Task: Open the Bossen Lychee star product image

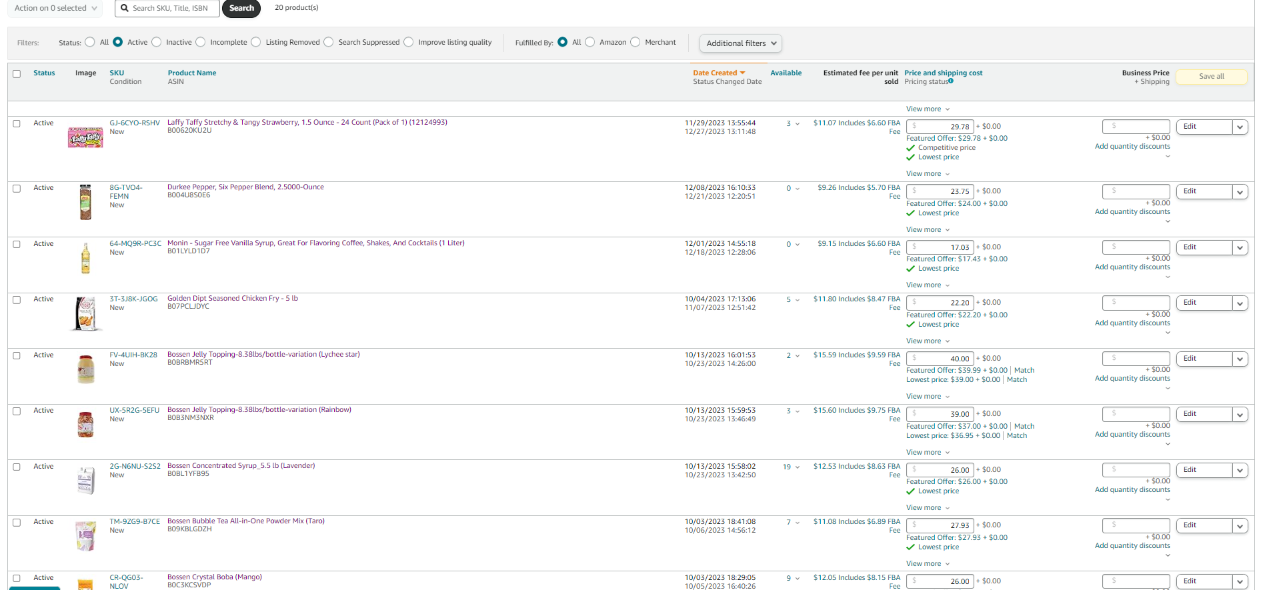Action: [x=86, y=369]
